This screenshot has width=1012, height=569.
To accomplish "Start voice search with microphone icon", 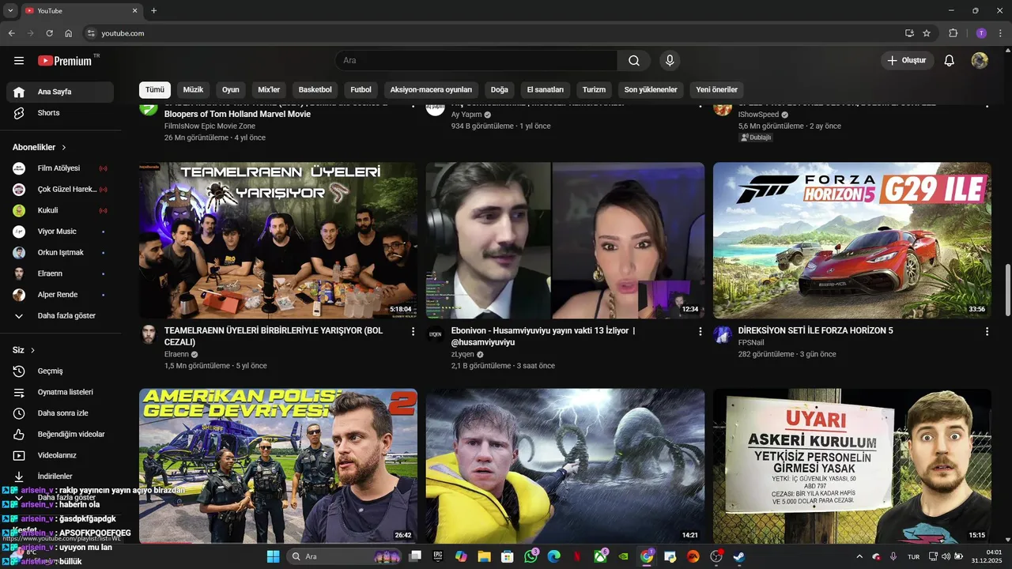I will 670,61.
